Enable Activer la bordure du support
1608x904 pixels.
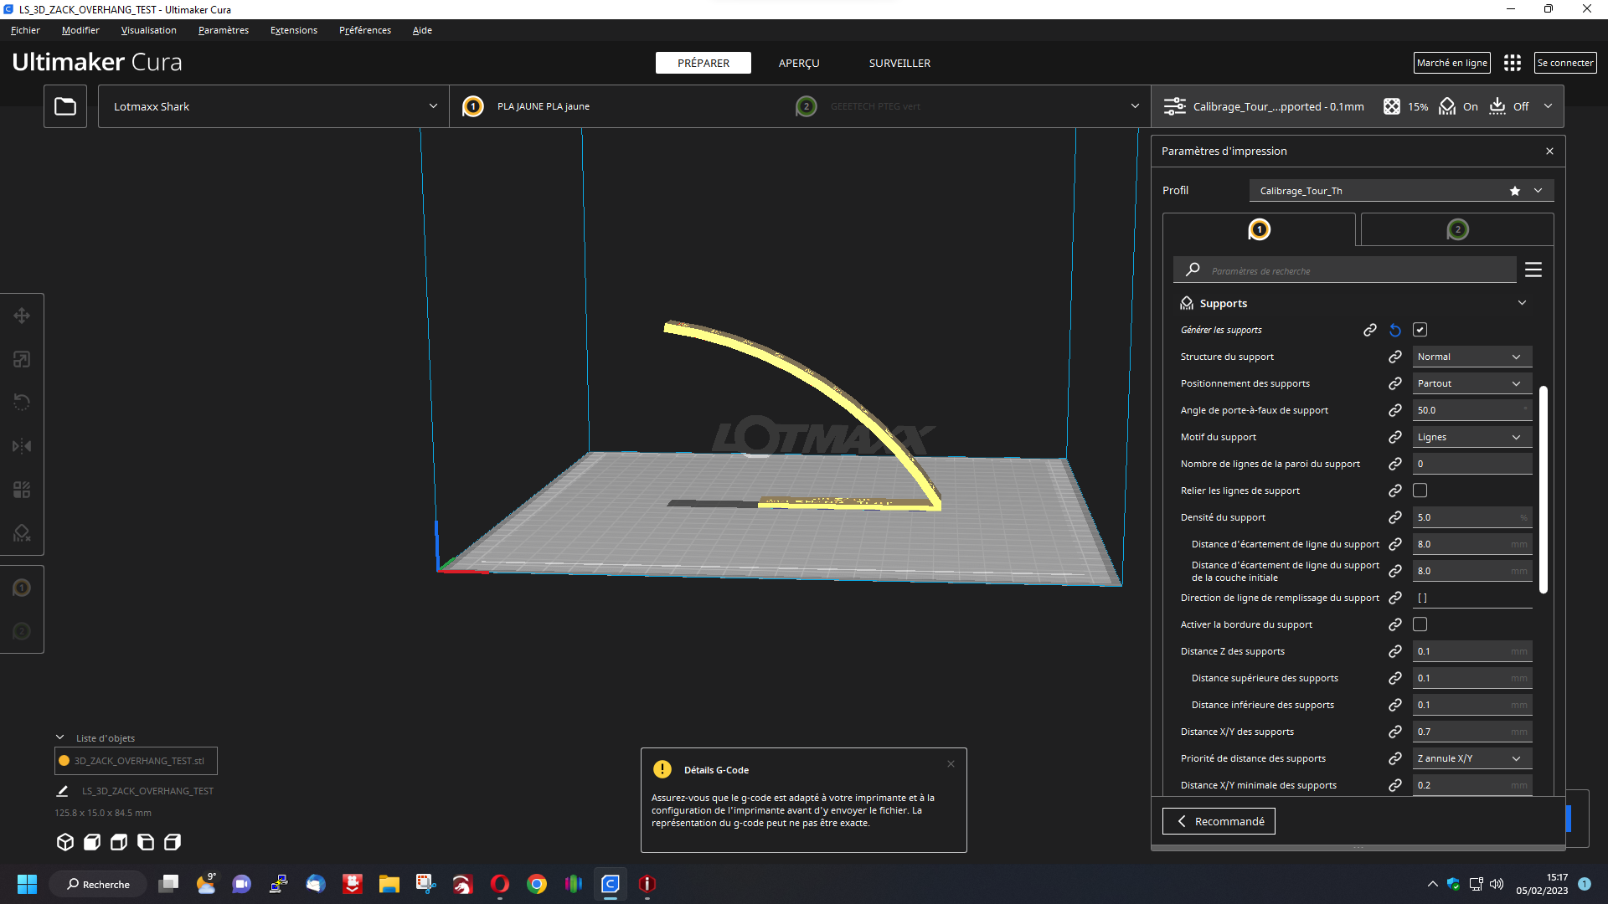pos(1420,624)
